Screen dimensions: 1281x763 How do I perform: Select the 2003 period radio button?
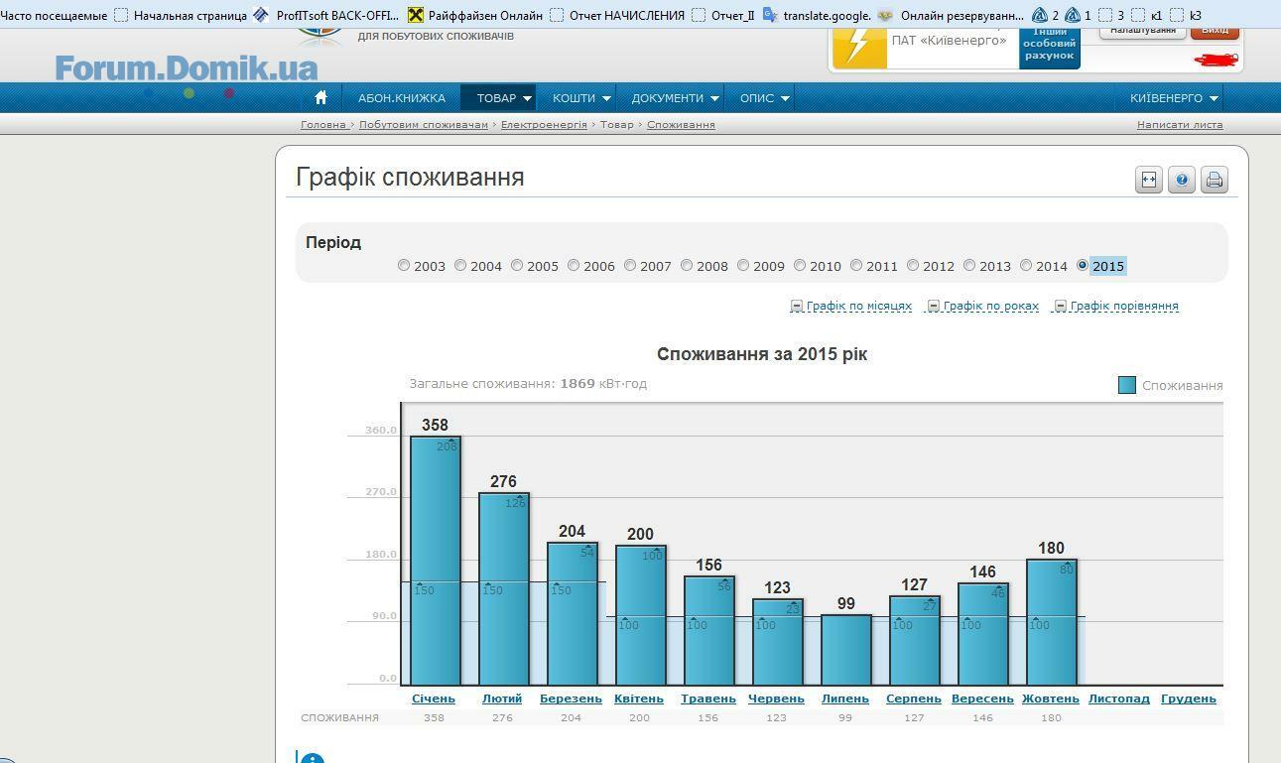[x=404, y=265]
